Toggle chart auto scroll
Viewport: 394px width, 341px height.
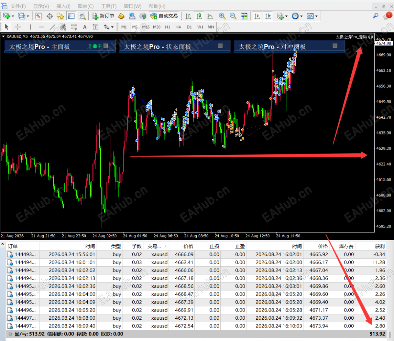[x=257, y=16]
